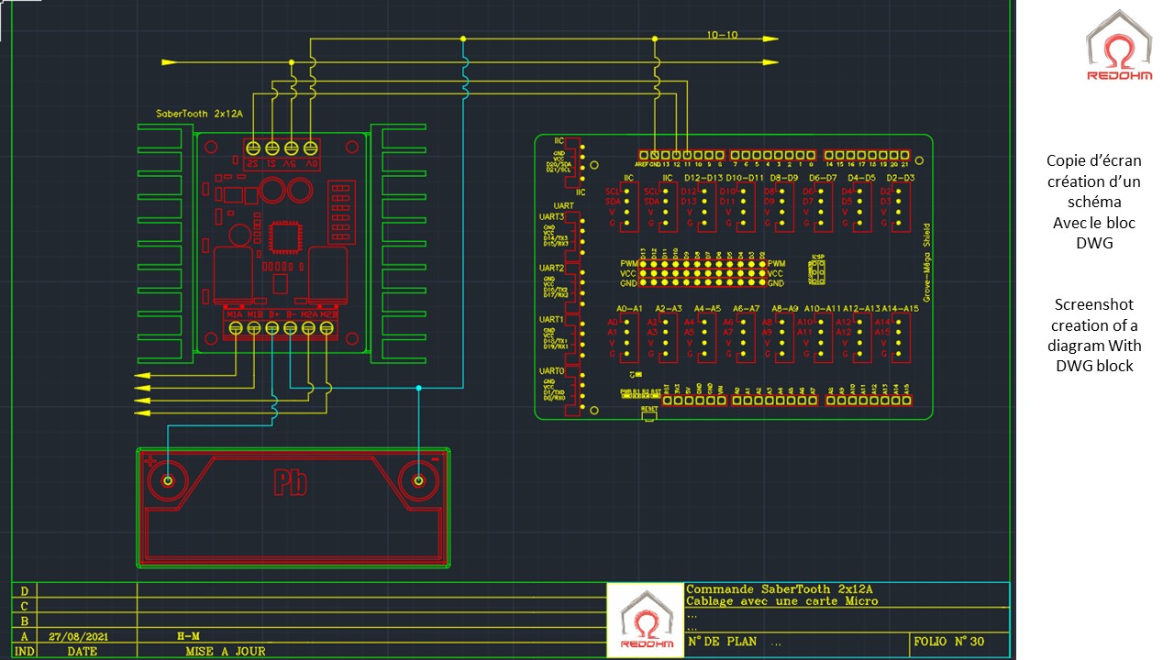
Task: Click the A4-A5 connector heading
Action: (707, 309)
